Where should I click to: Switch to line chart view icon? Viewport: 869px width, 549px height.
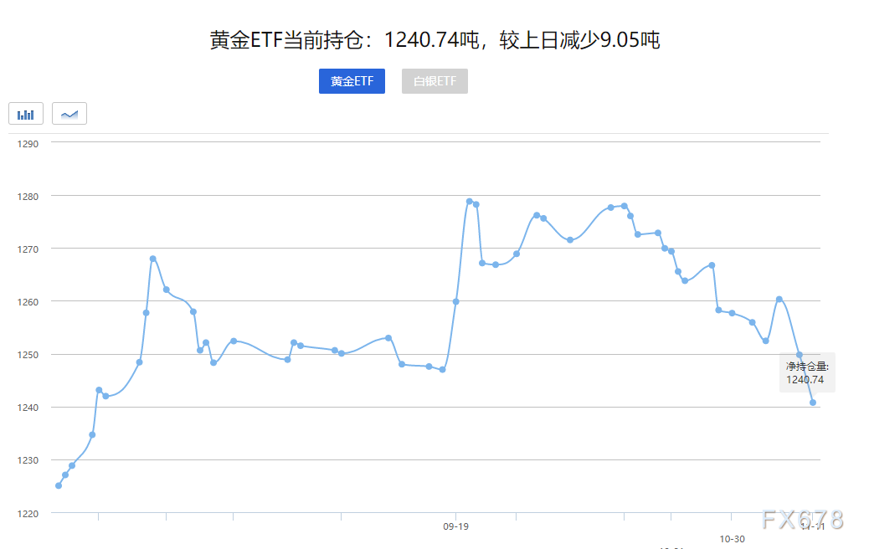(69, 114)
